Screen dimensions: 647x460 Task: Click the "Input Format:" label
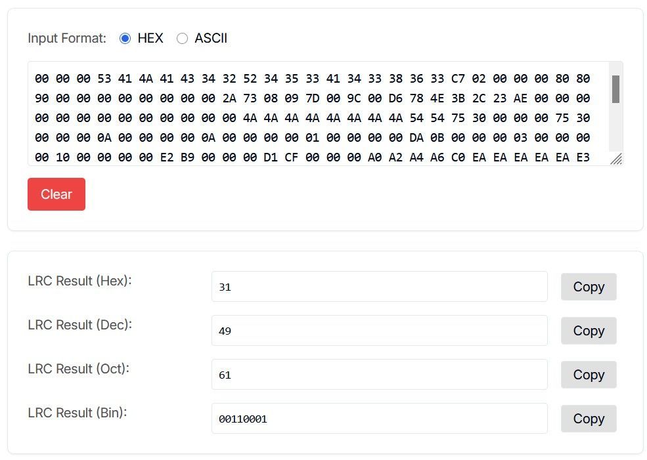[67, 38]
